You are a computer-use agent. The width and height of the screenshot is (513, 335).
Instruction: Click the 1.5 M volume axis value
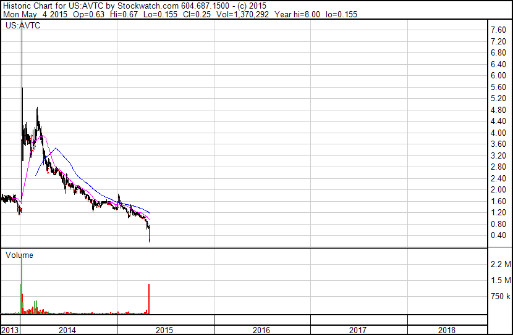501,280
